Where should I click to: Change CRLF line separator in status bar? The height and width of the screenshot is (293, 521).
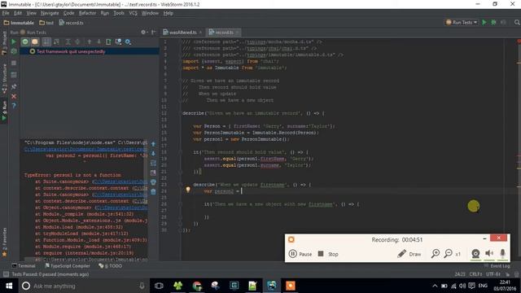(x=475, y=274)
